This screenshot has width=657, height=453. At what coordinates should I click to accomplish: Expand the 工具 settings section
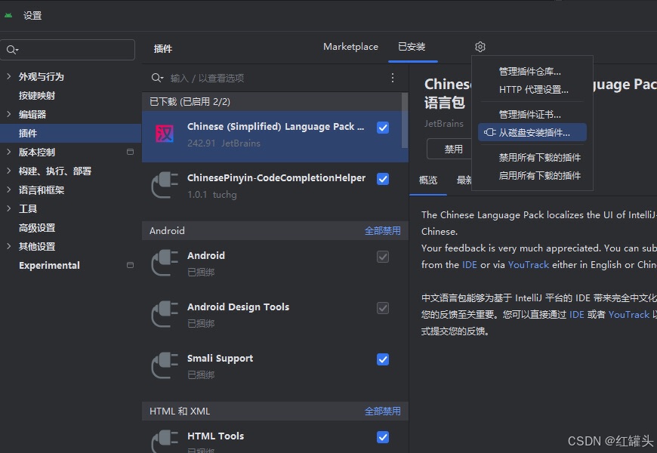9,208
